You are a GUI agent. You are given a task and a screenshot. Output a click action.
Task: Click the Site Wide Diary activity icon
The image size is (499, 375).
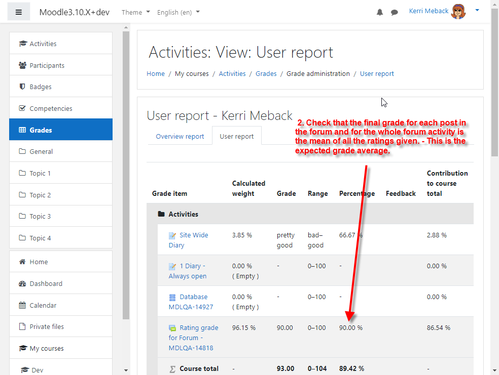(172, 235)
